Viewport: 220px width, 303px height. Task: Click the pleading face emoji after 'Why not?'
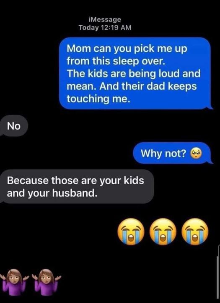pyautogui.click(x=196, y=153)
